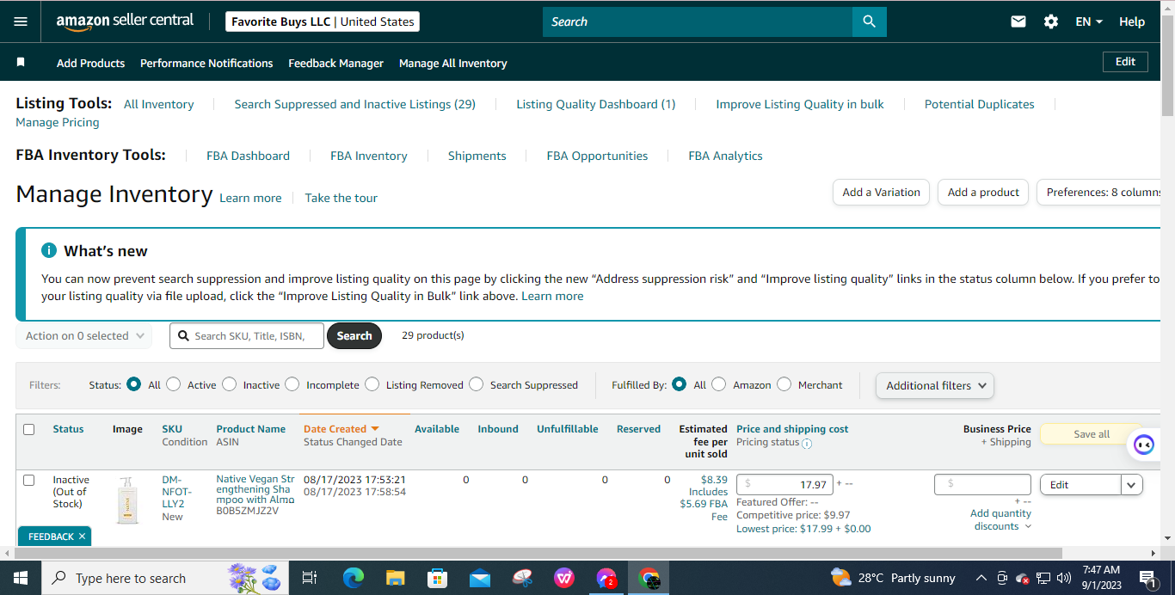Open the settings gear icon
The width and height of the screenshot is (1175, 595).
pyautogui.click(x=1051, y=21)
